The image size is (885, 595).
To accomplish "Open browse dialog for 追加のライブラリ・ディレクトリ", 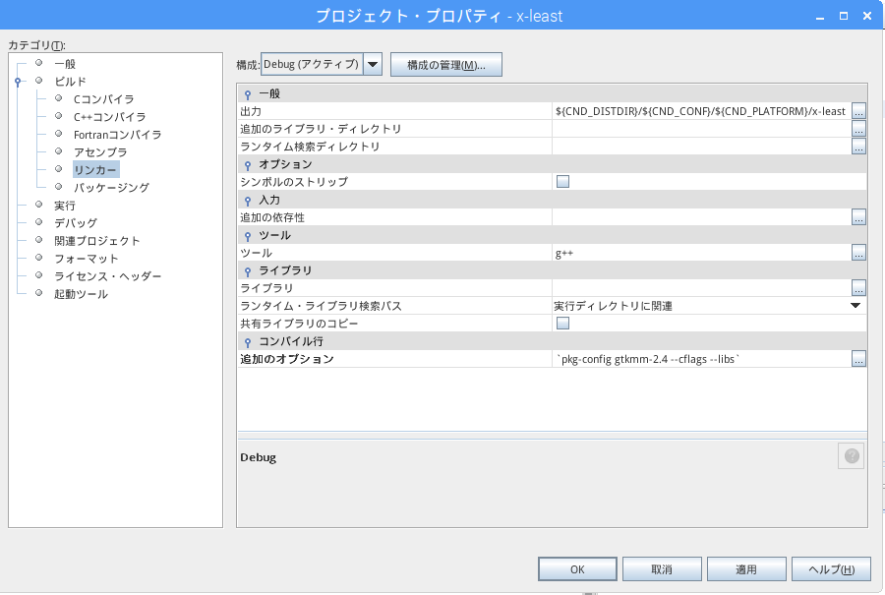I will pos(858,129).
